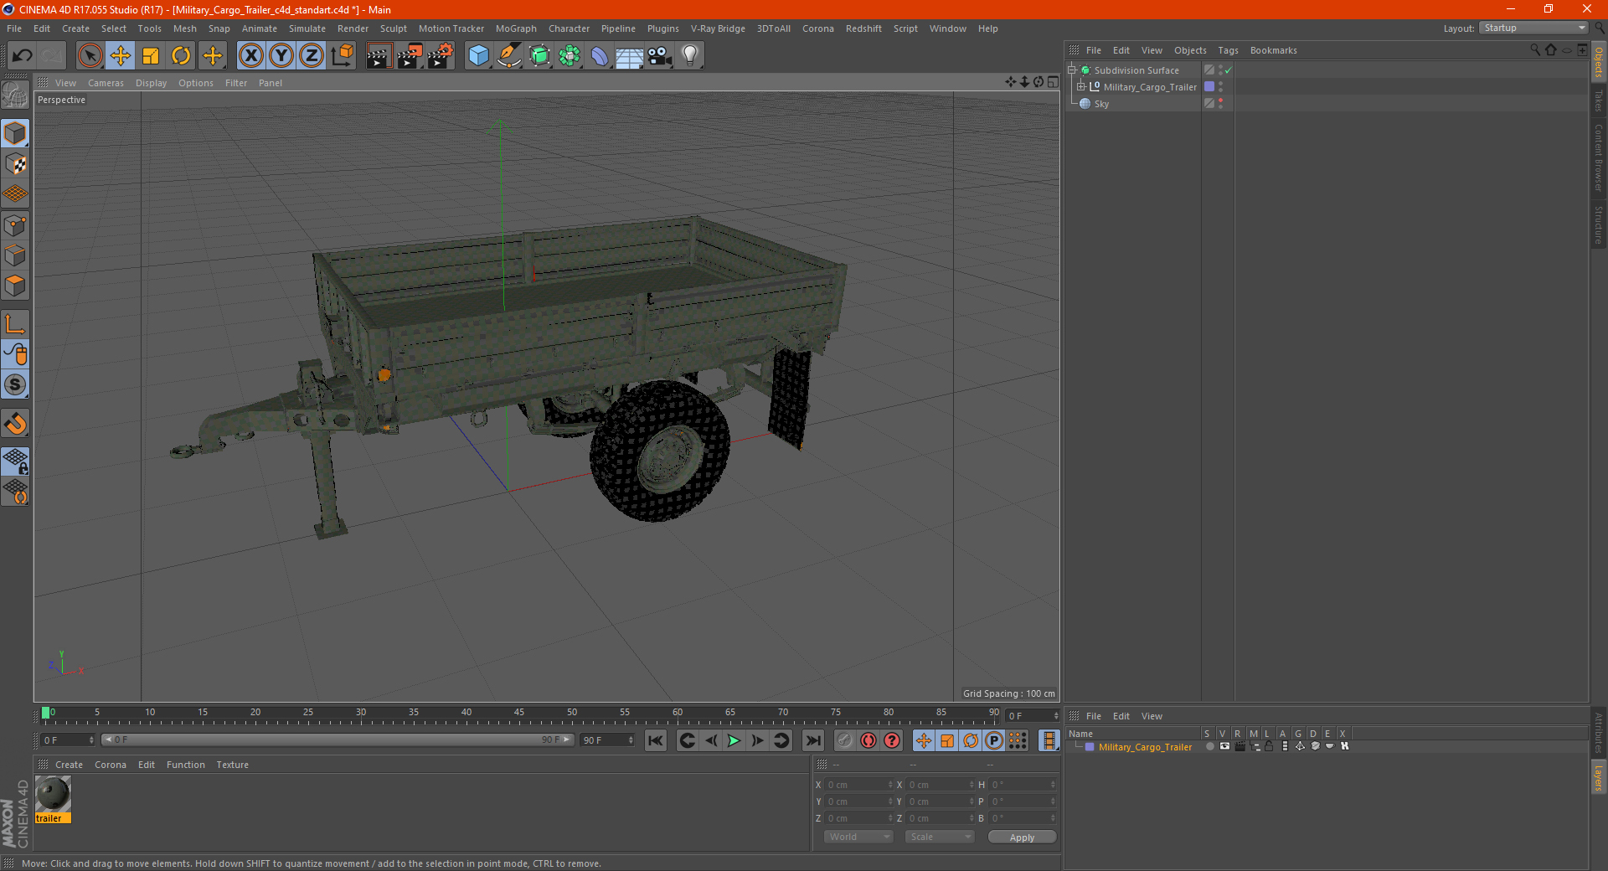
Task: Enable Axis mode L-shaped icon
Action: [x=16, y=324]
